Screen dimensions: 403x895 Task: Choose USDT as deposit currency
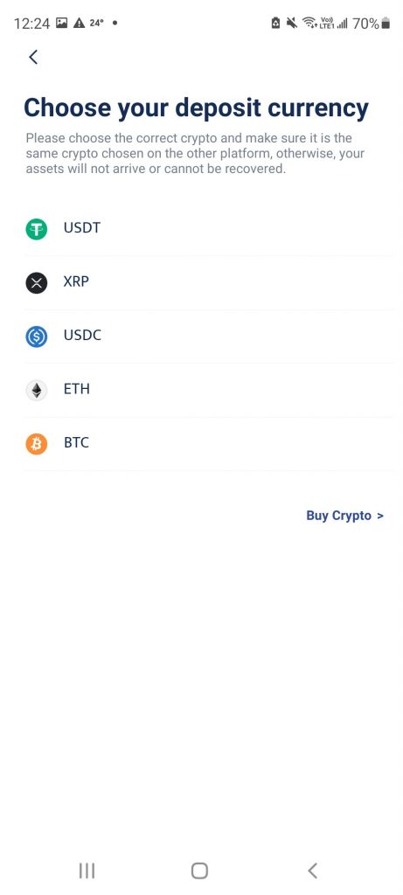point(209,229)
